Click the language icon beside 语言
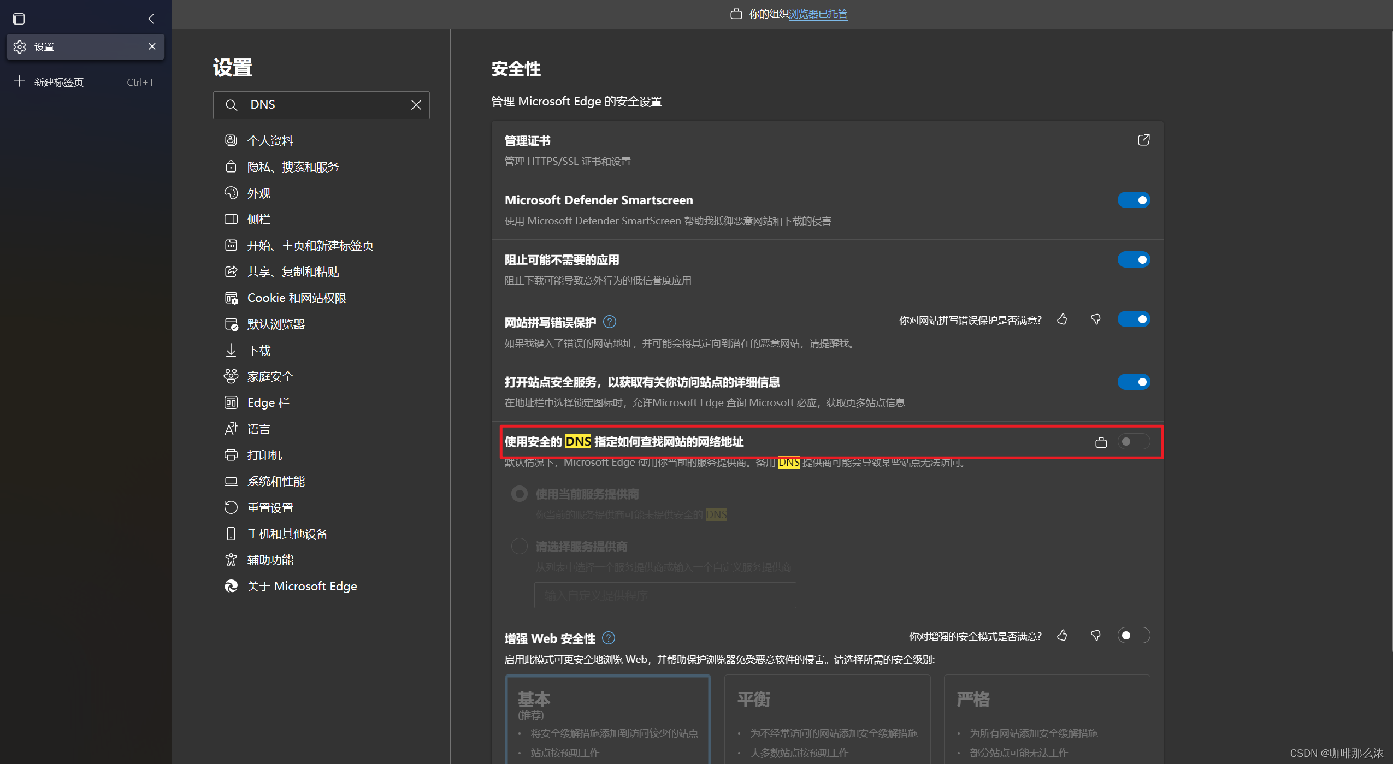 click(x=231, y=429)
